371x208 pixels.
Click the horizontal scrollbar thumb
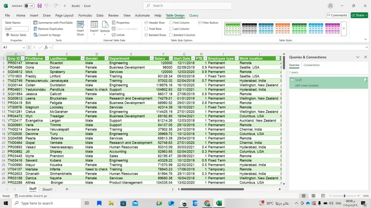coord(212,189)
